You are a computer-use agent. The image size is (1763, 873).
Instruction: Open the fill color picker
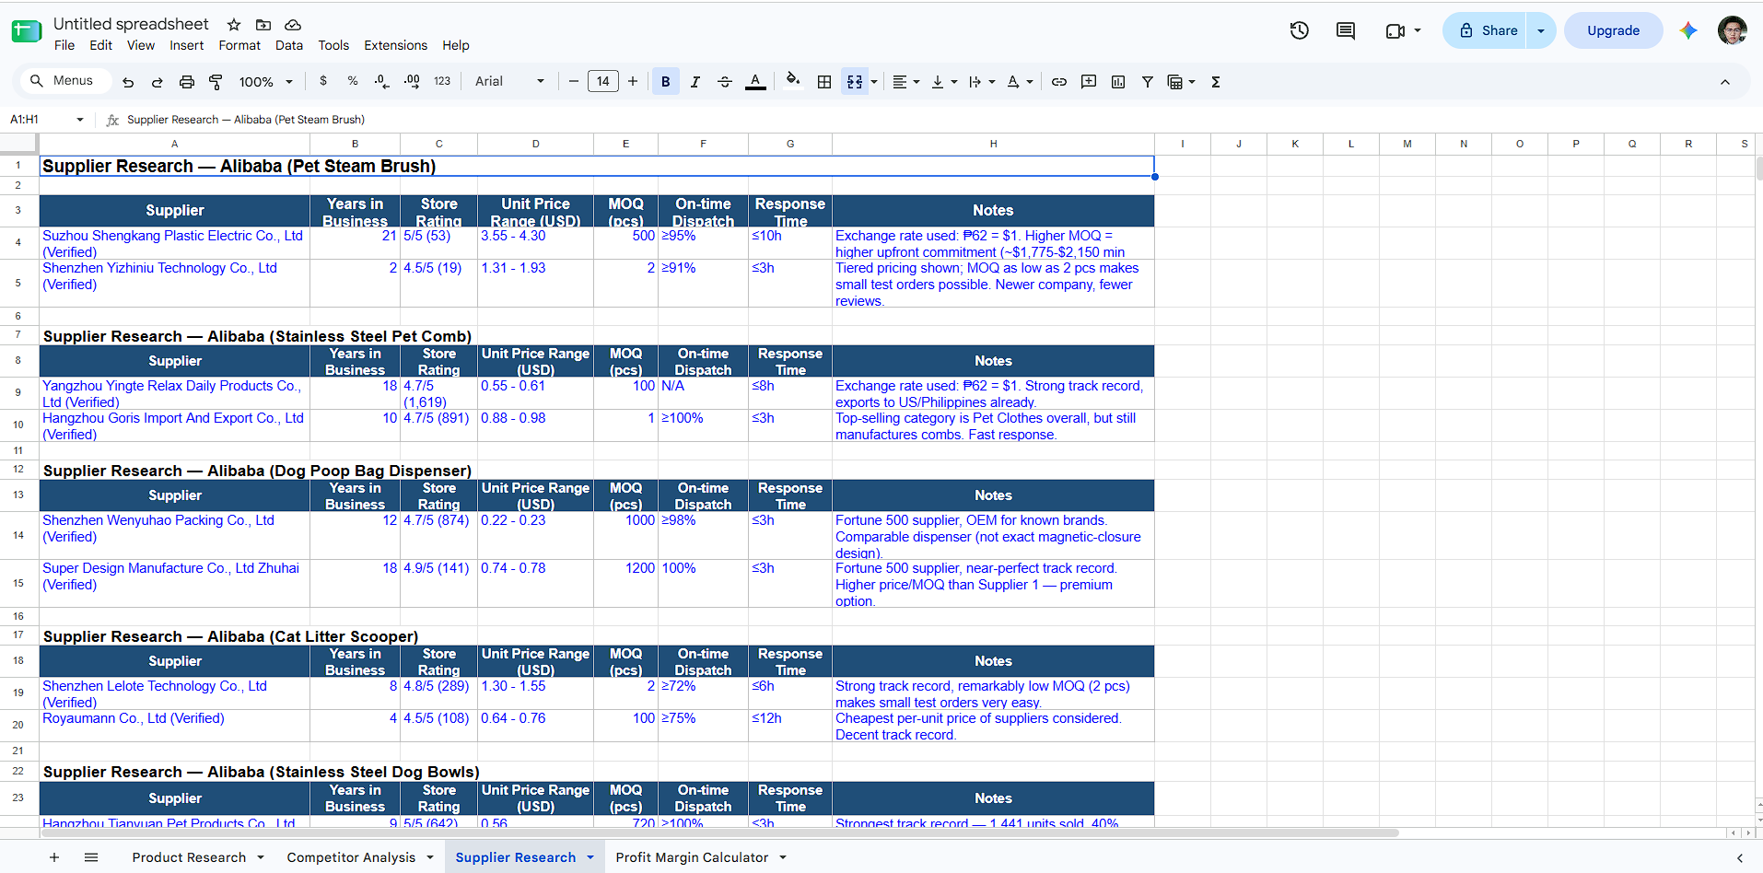792,82
